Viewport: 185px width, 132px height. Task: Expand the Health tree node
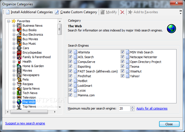coord(14,62)
